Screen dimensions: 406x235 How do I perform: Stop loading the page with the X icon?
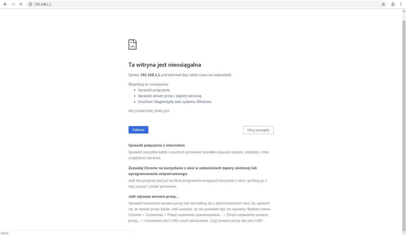click(21, 4)
